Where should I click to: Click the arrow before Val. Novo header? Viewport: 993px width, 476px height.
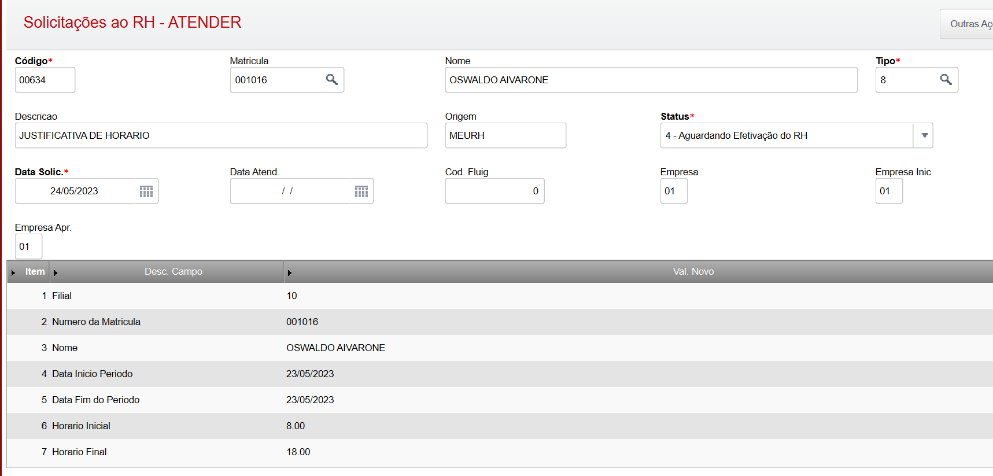pyautogui.click(x=290, y=272)
